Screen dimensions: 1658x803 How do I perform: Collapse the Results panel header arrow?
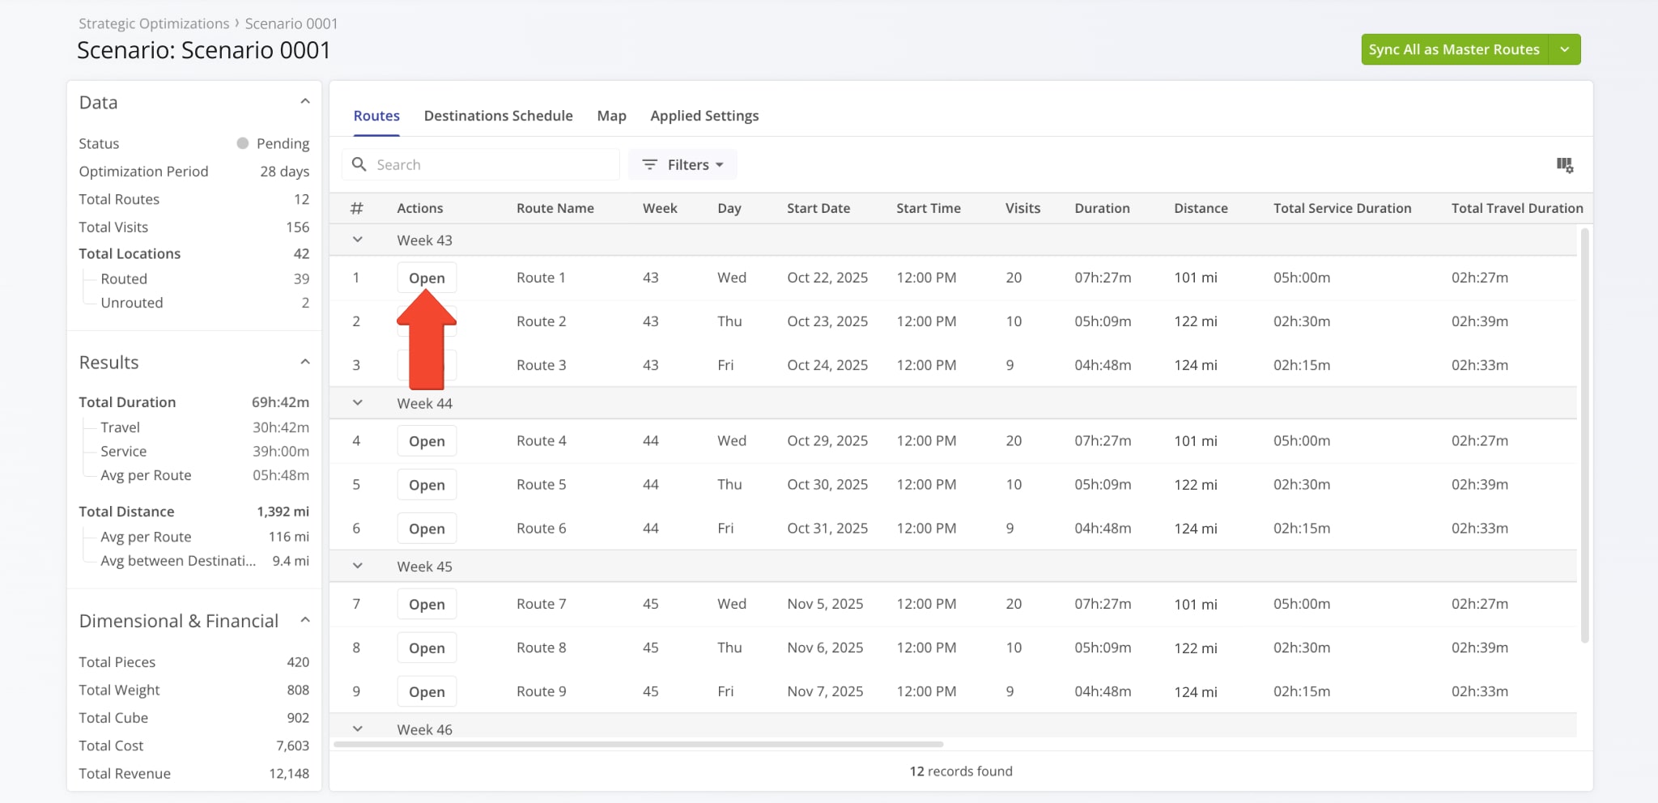coord(305,361)
